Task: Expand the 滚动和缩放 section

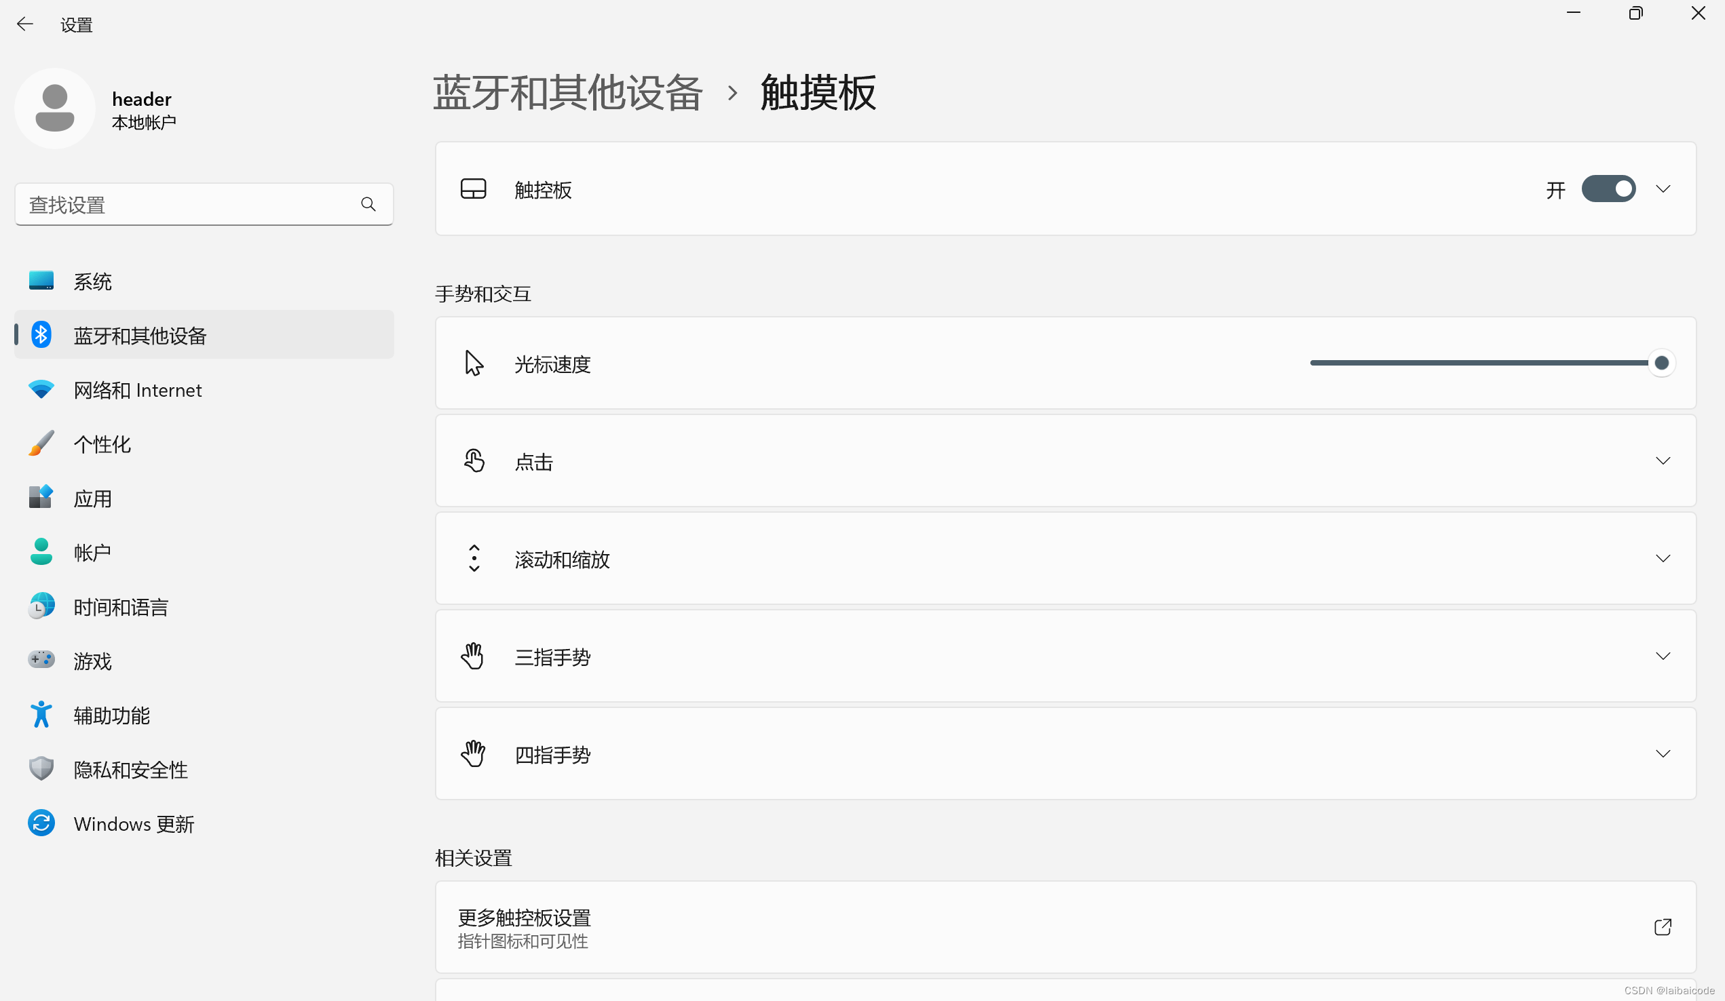Action: [1663, 559]
